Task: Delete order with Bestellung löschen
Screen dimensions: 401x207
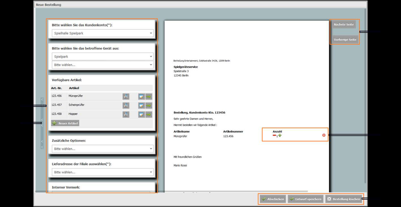Action: [x=344, y=199]
